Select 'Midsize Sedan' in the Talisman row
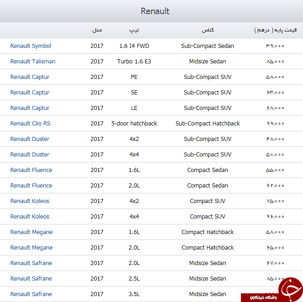The height and width of the screenshot is (302, 303). 208,62
